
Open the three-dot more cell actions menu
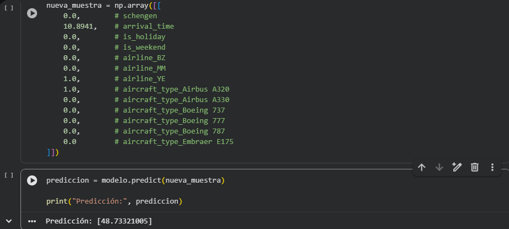point(492,167)
